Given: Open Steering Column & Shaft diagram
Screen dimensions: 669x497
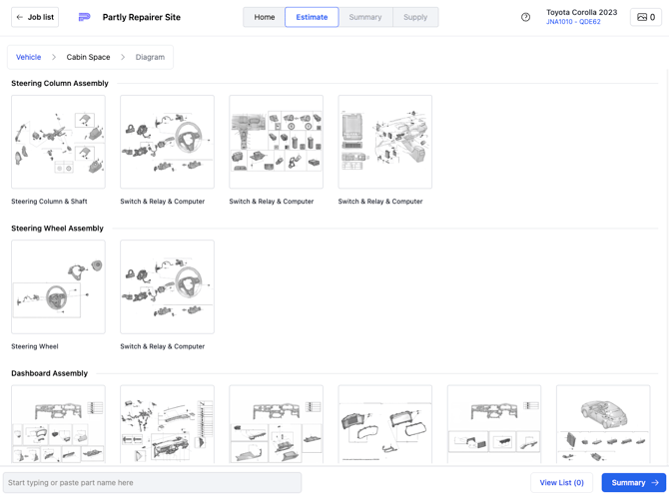Looking at the screenshot, I should tap(58, 142).
